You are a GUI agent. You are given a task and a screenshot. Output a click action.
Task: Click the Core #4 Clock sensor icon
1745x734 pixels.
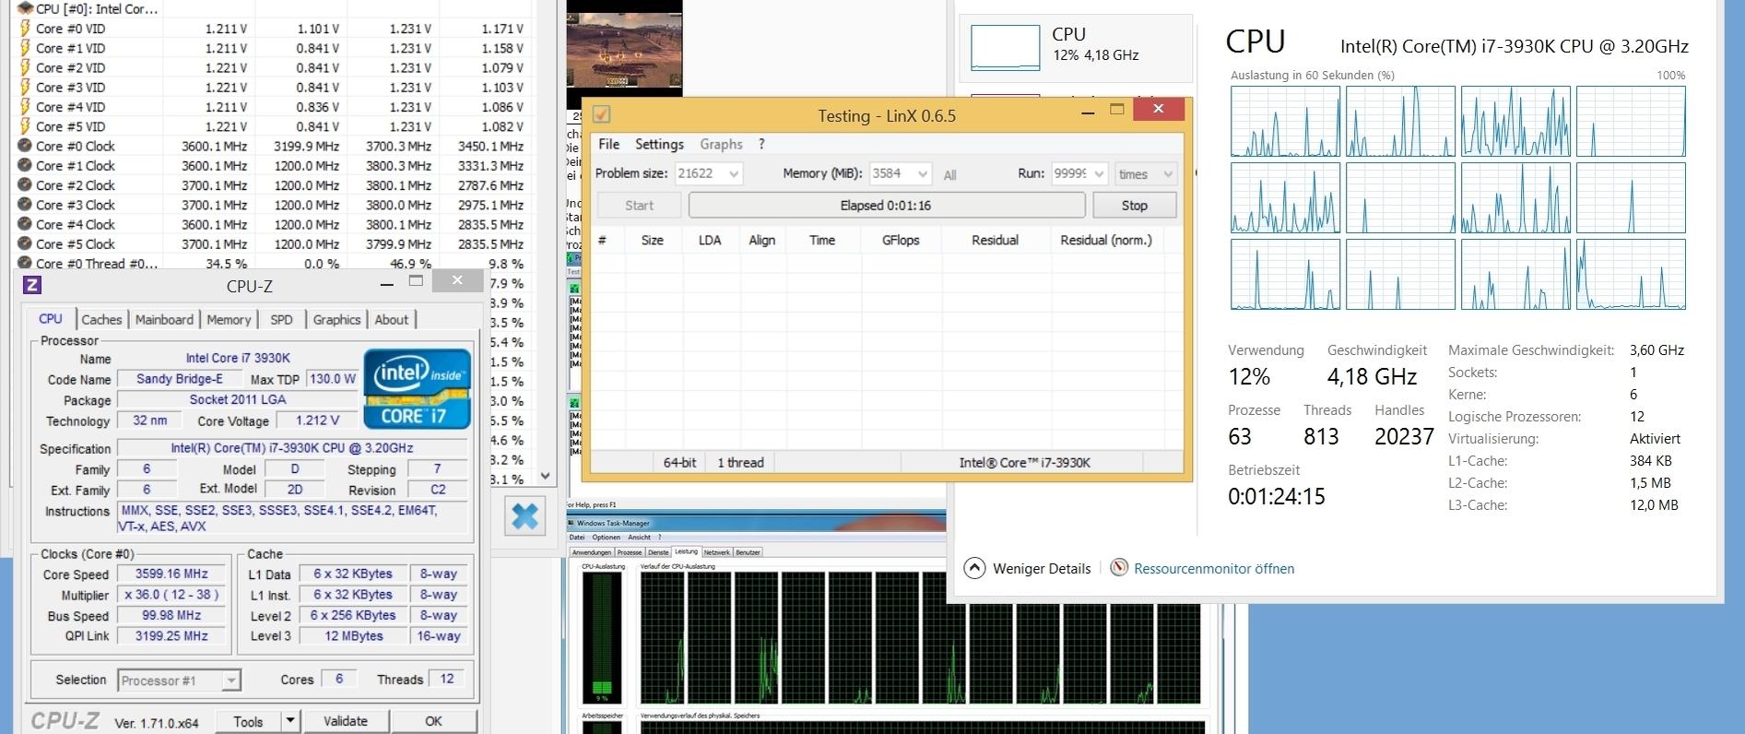coord(25,224)
